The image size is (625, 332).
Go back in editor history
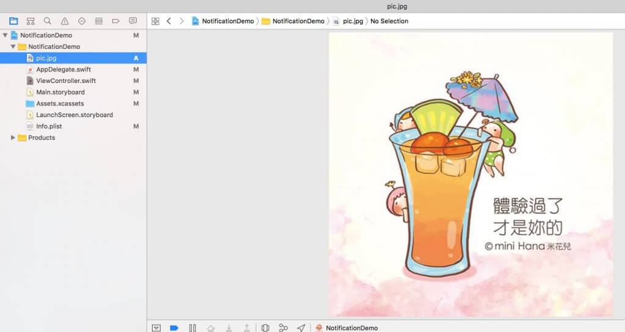tap(168, 21)
